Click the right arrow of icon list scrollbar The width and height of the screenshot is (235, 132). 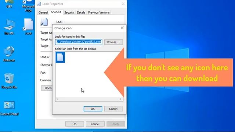(121, 99)
